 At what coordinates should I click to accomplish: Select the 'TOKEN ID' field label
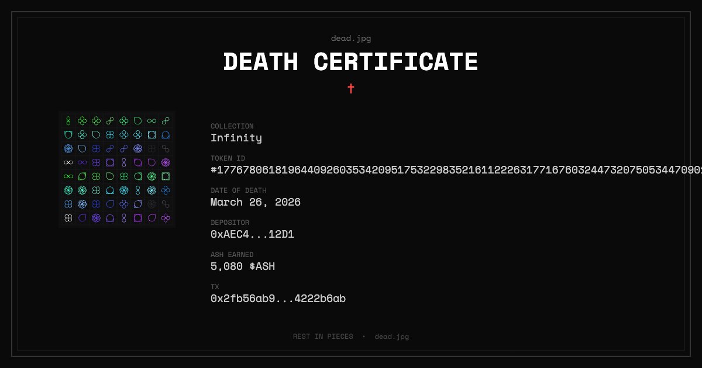click(x=228, y=158)
